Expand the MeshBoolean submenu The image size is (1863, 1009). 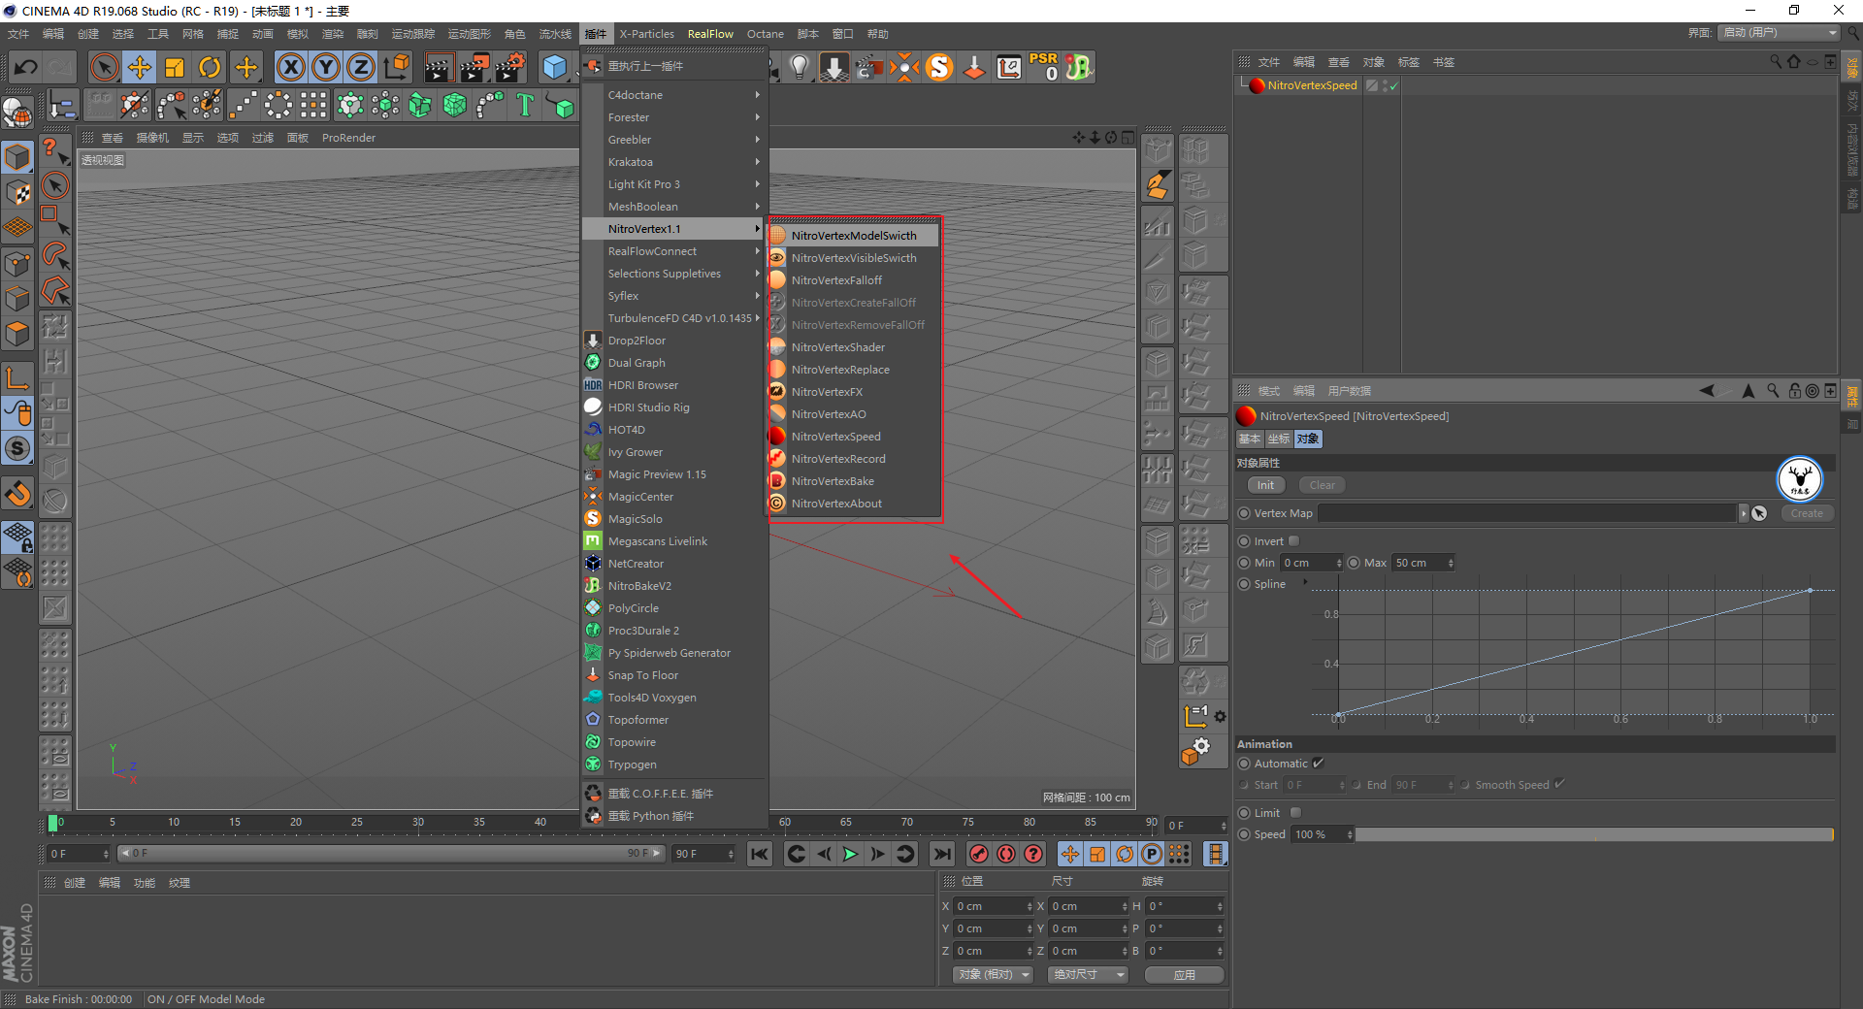[673, 207]
